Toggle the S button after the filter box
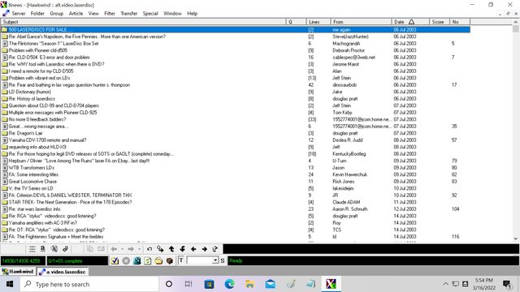Image resolution: width=520 pixels, height=292 pixels. pos(222,260)
